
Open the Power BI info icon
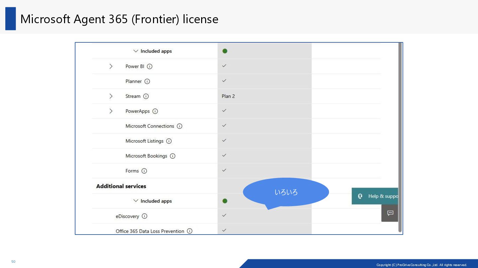(x=150, y=67)
